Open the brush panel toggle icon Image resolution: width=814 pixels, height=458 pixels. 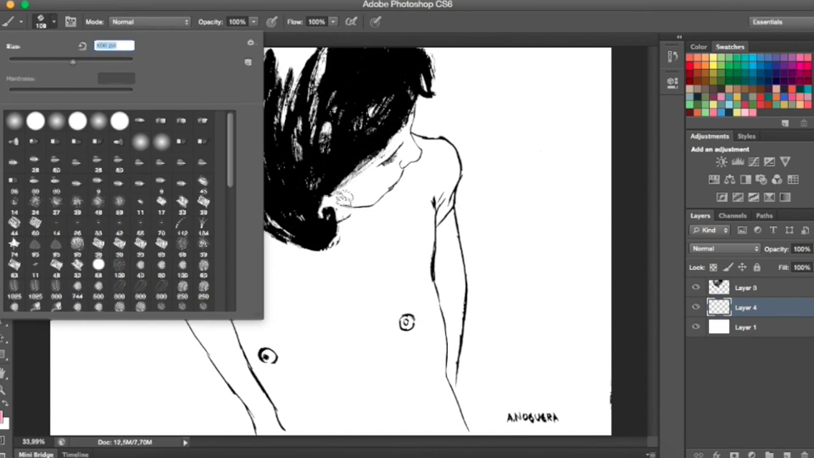coord(71,22)
